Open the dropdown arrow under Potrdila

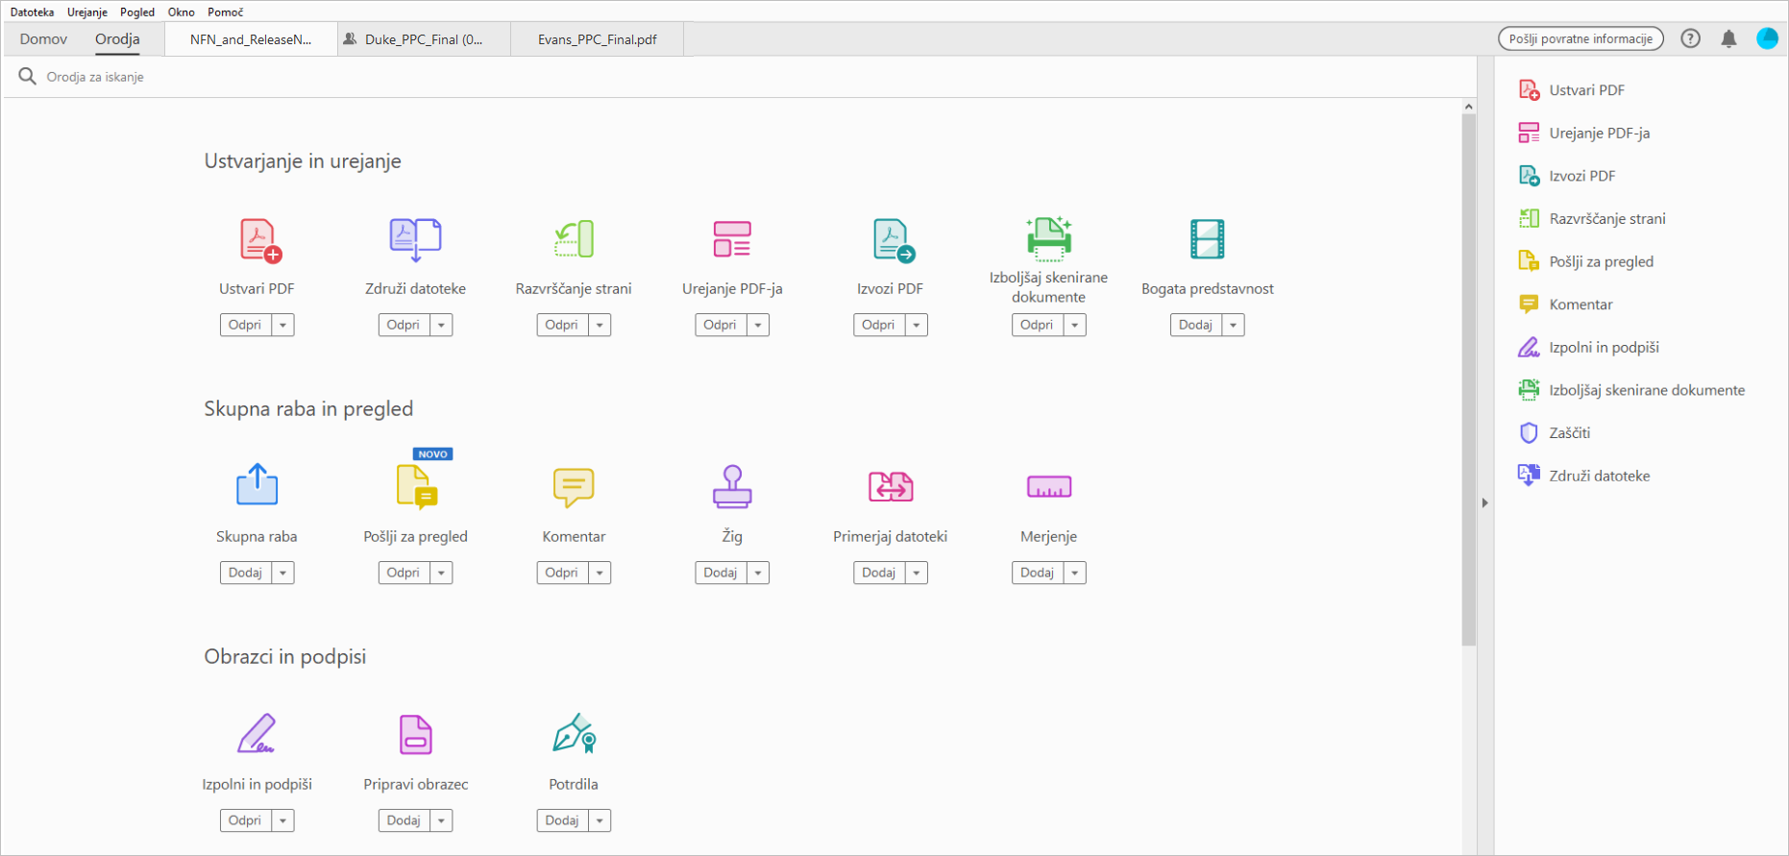click(x=600, y=820)
